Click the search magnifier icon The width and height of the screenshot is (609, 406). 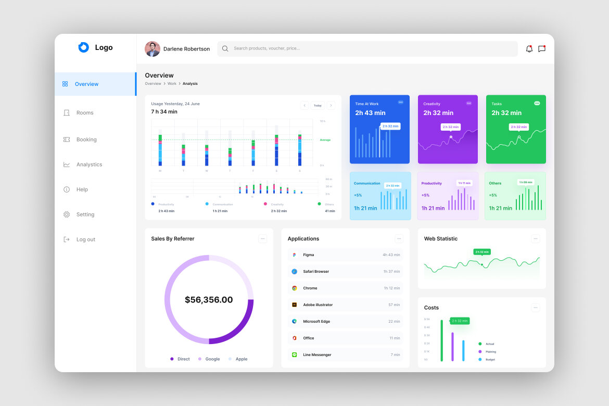(x=225, y=48)
